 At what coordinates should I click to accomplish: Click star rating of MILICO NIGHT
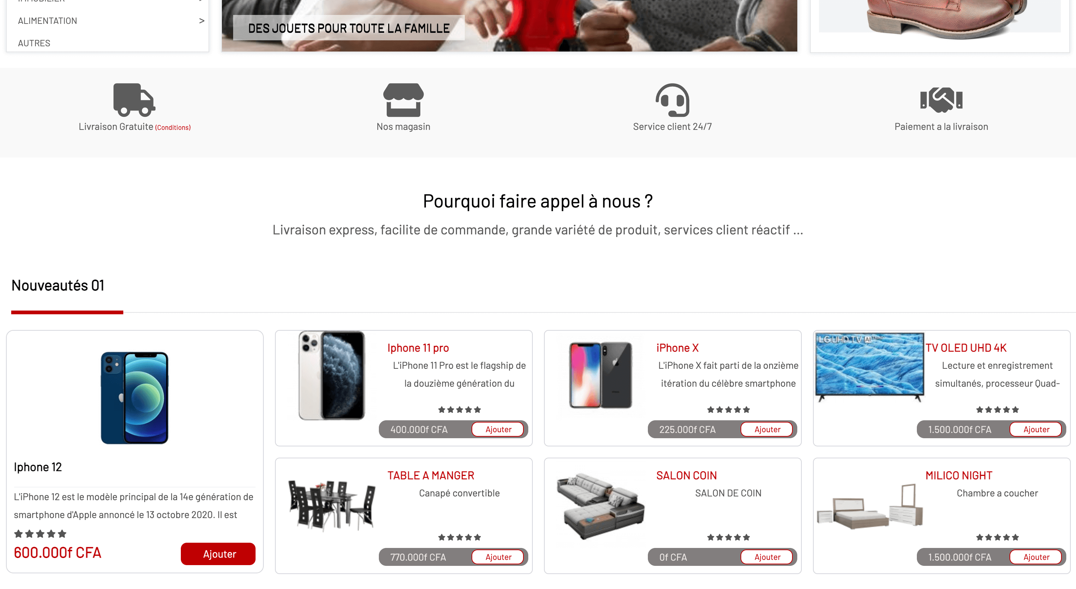[997, 537]
